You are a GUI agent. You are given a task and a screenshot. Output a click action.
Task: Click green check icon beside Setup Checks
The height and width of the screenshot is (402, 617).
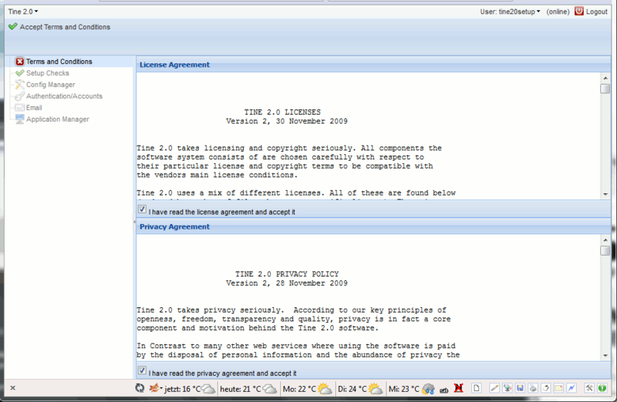[20, 73]
